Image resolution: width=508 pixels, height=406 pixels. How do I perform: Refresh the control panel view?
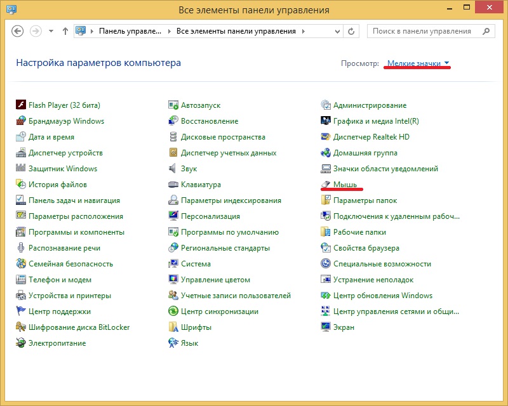[351, 32]
